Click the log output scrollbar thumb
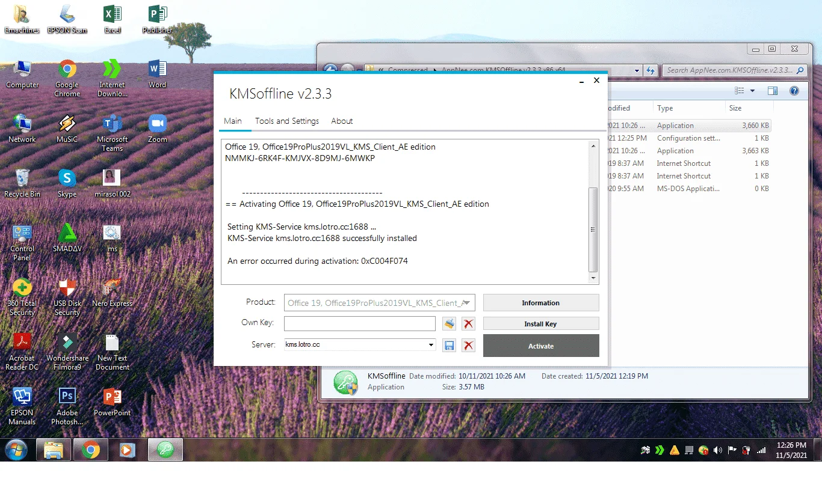Screen dimensions: 822x494 (593, 230)
